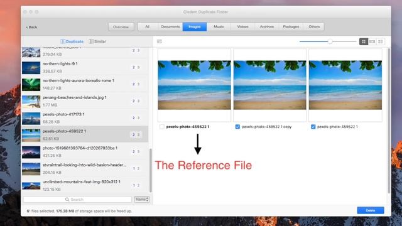Click the photo-1519681393784 night mountain thumbnail
The width and height of the screenshot is (402, 226).
pos(31,152)
